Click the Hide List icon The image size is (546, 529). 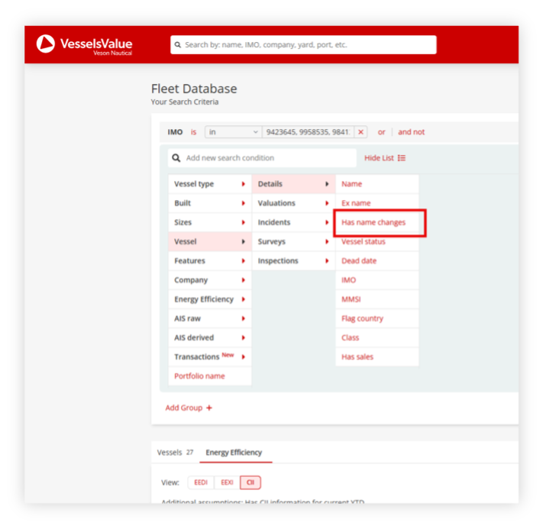coord(402,158)
